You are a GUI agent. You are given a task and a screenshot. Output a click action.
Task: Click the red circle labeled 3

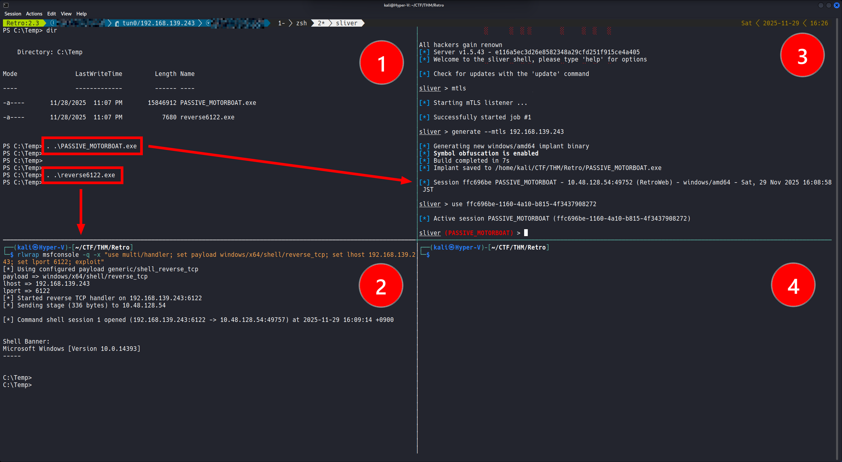click(x=802, y=55)
